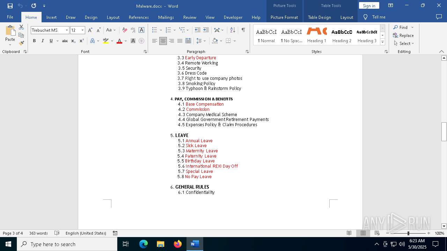Viewport: 447px width, 251px height.
Task: Open the numbering list dropdown
Action: [174, 30]
